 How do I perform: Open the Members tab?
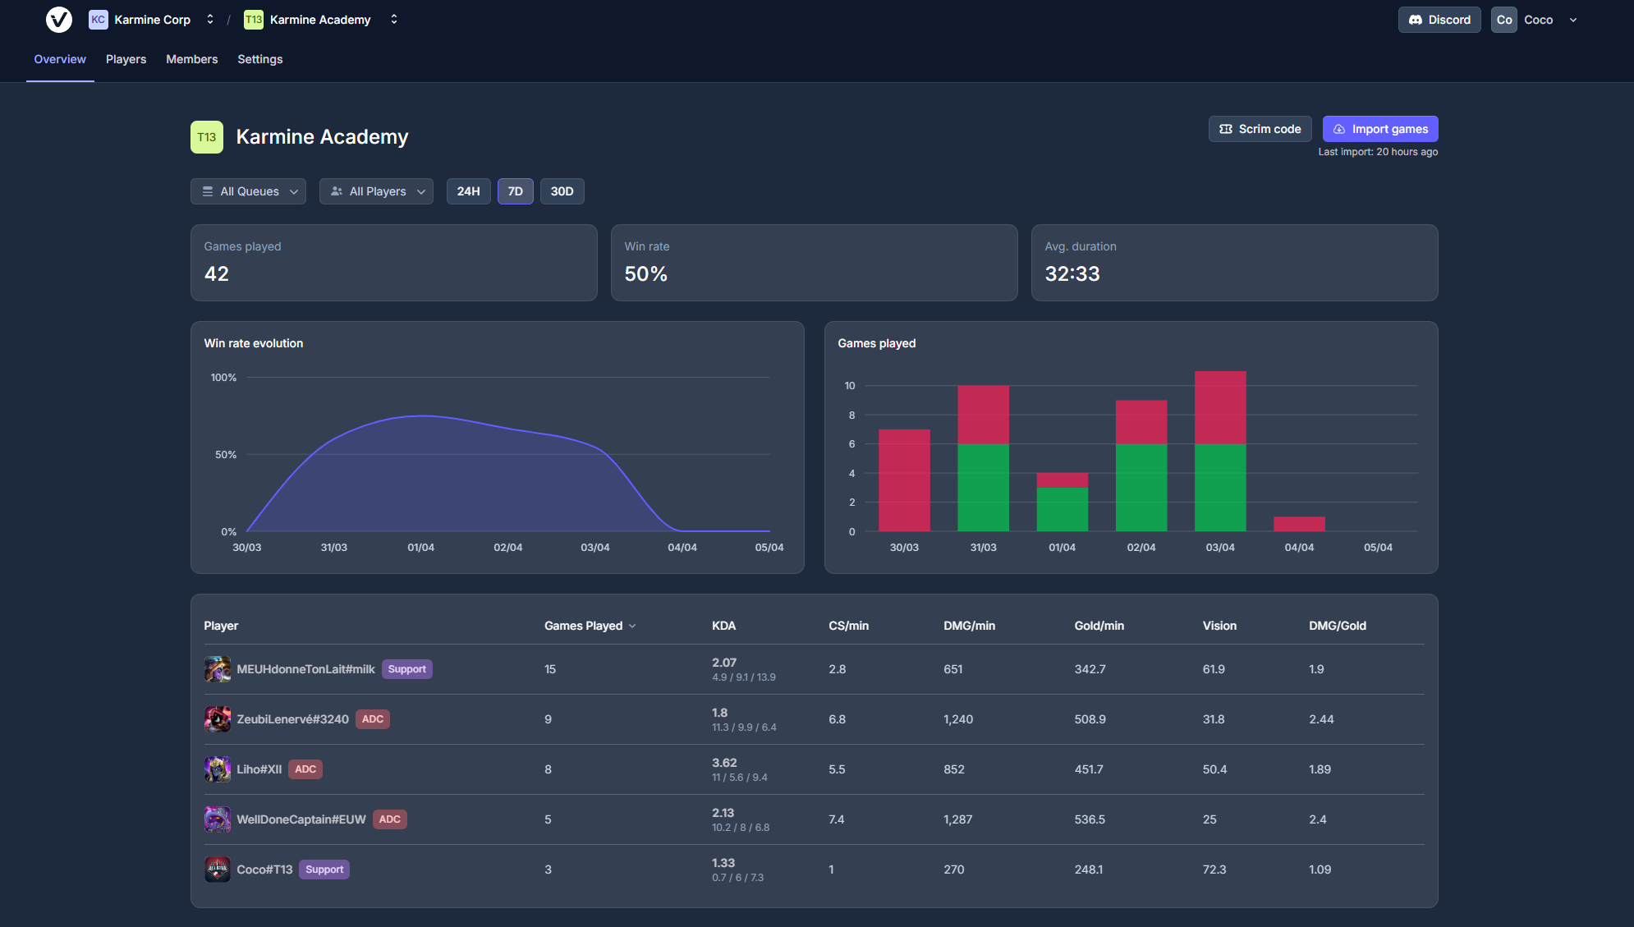(x=191, y=58)
